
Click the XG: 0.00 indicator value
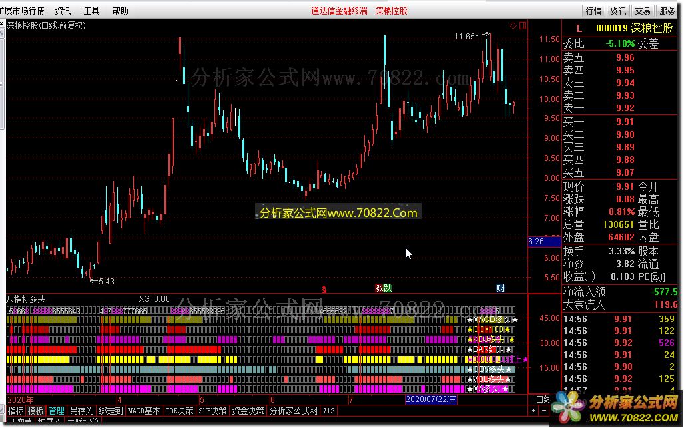point(154,299)
